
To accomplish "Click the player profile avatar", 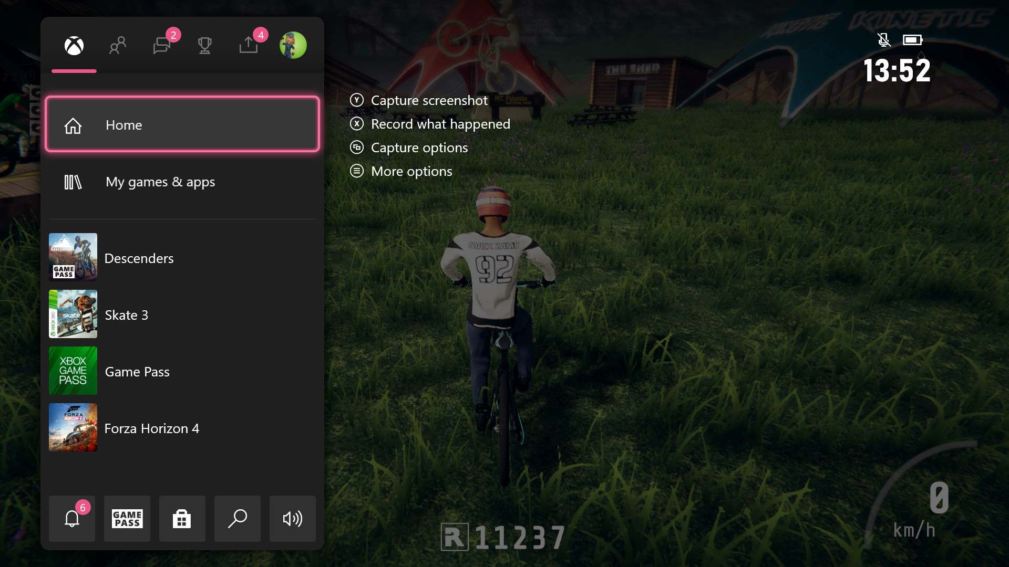I will (292, 46).
